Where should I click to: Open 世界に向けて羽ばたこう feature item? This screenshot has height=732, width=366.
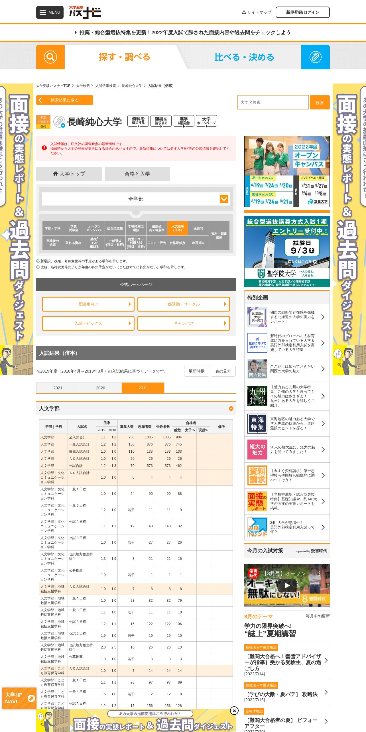tap(287, 343)
